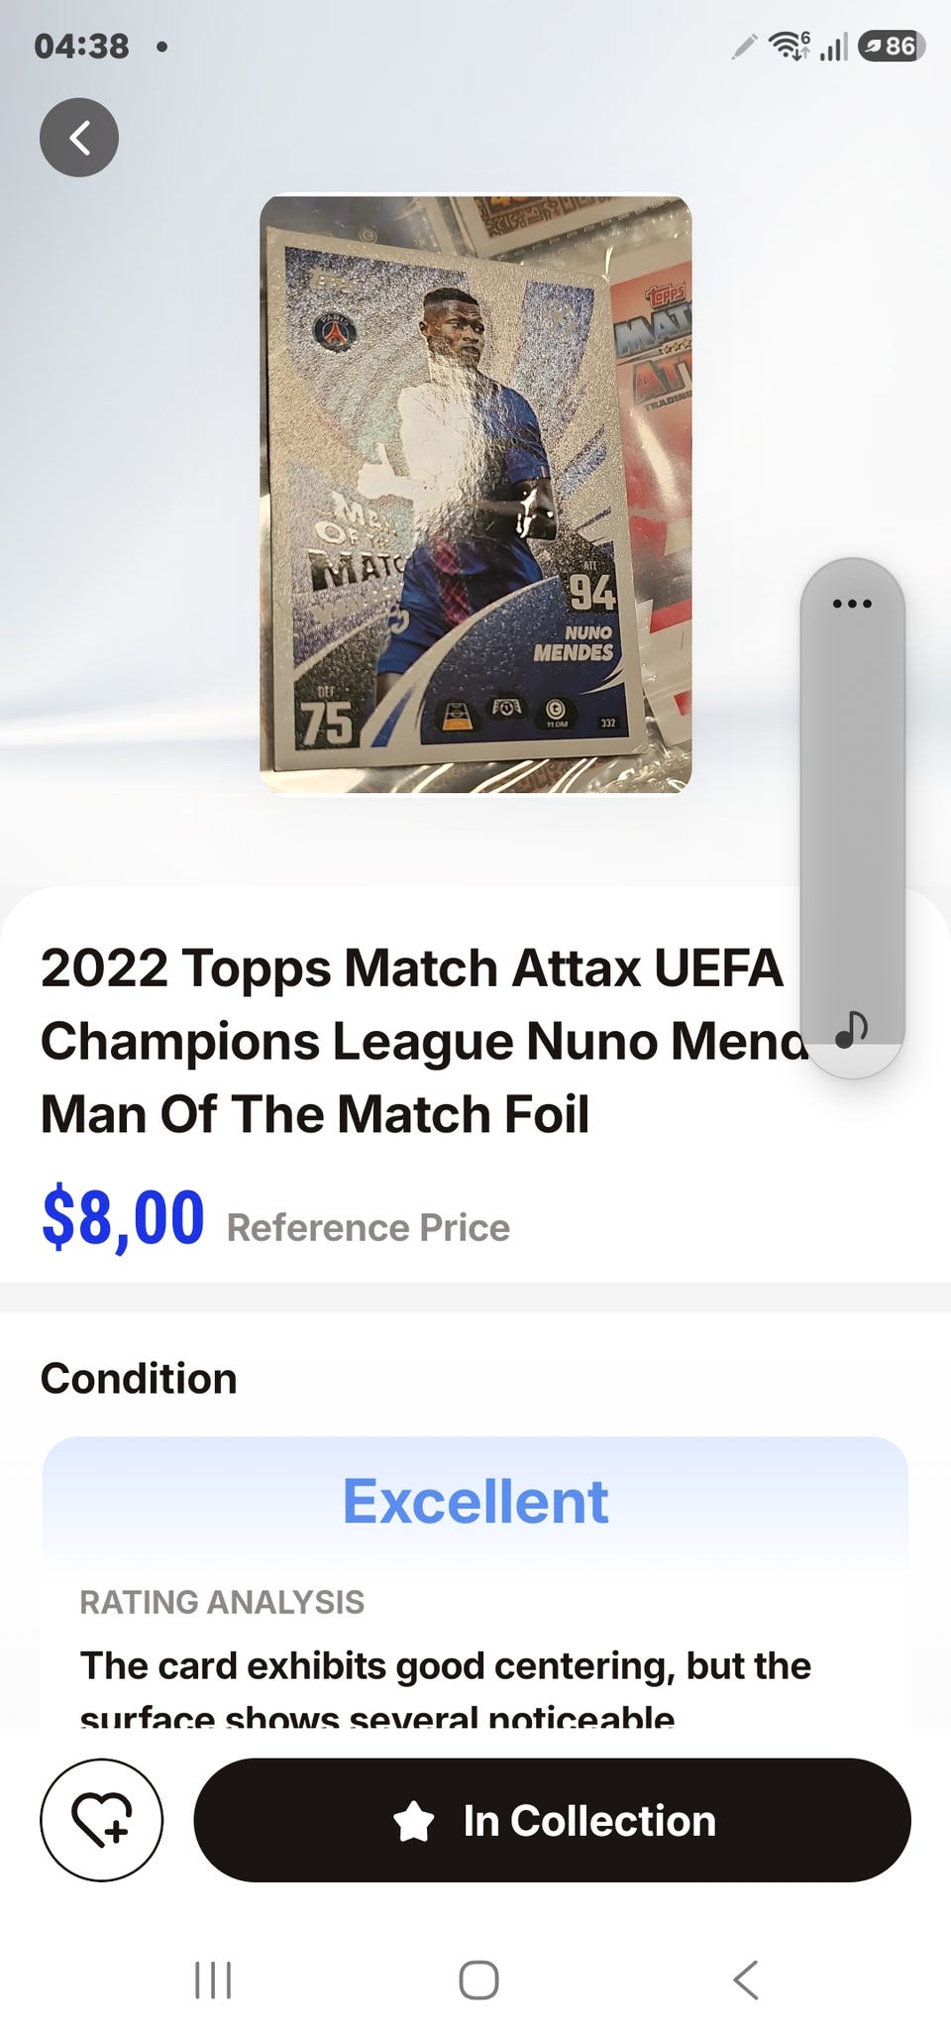951x2041 pixels.
Task: Tap Wi-Fi signal status icon
Action: [x=789, y=46]
